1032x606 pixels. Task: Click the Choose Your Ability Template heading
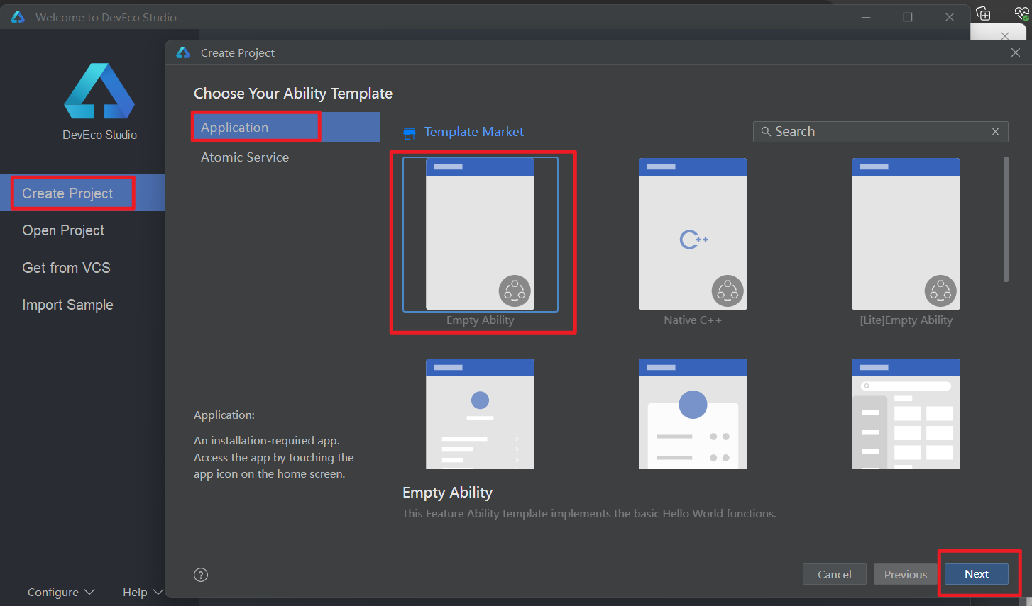tap(293, 94)
